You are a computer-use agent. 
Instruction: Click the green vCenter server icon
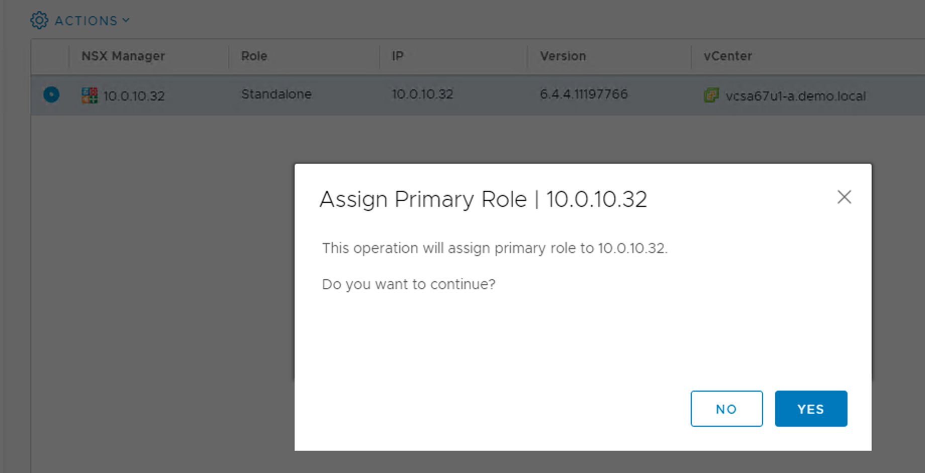pos(711,95)
